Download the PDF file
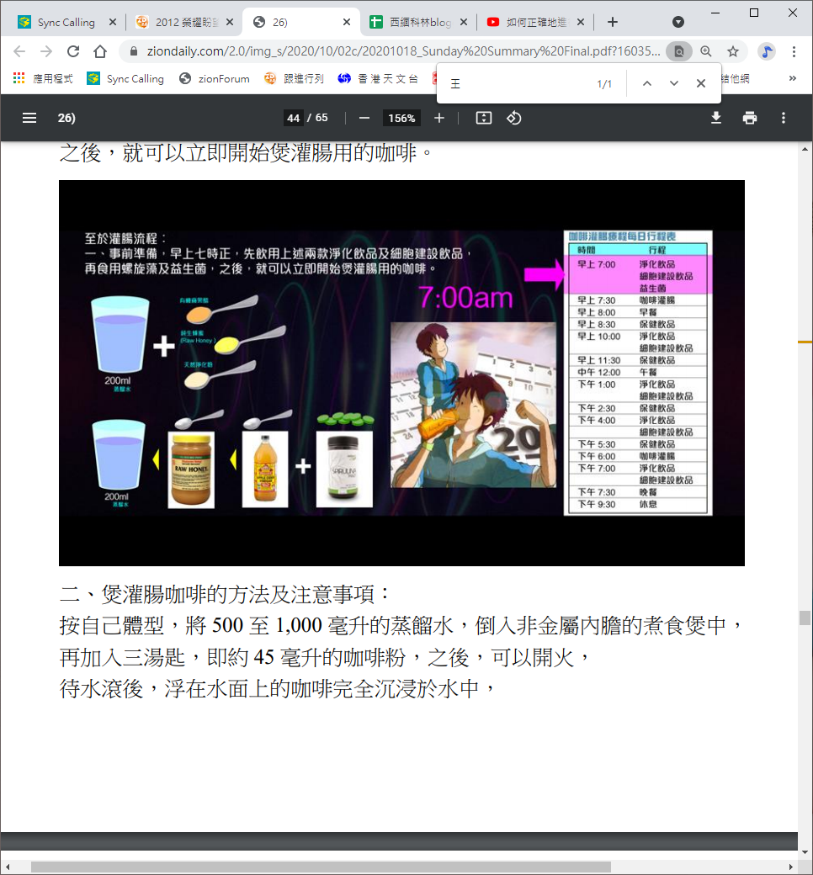Image resolution: width=813 pixels, height=875 pixels. click(x=716, y=119)
